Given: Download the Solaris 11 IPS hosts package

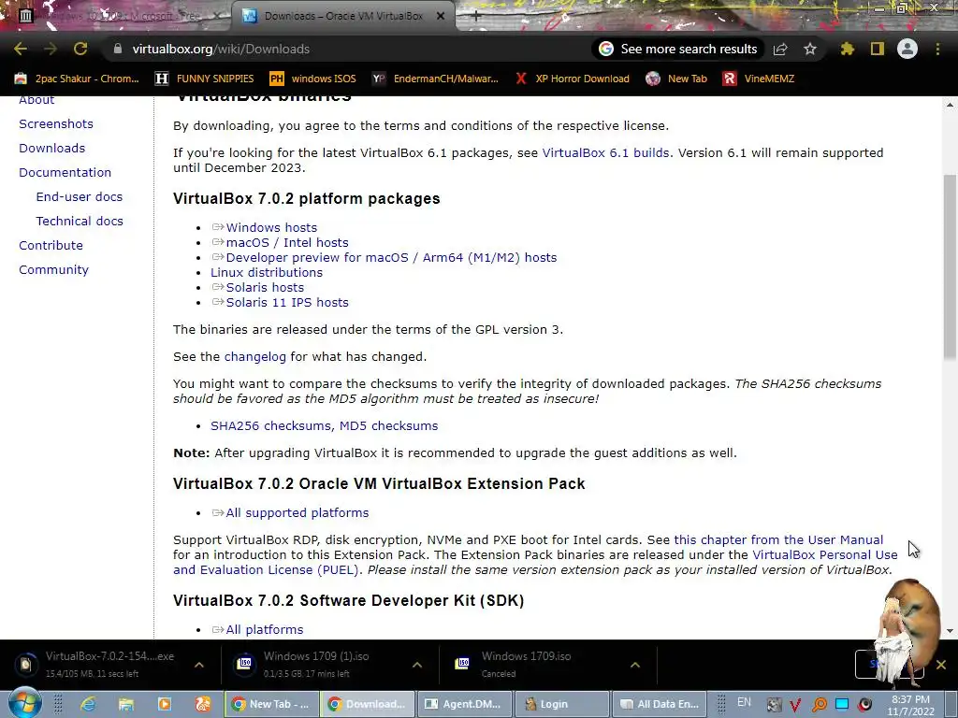Looking at the screenshot, I should tap(287, 302).
